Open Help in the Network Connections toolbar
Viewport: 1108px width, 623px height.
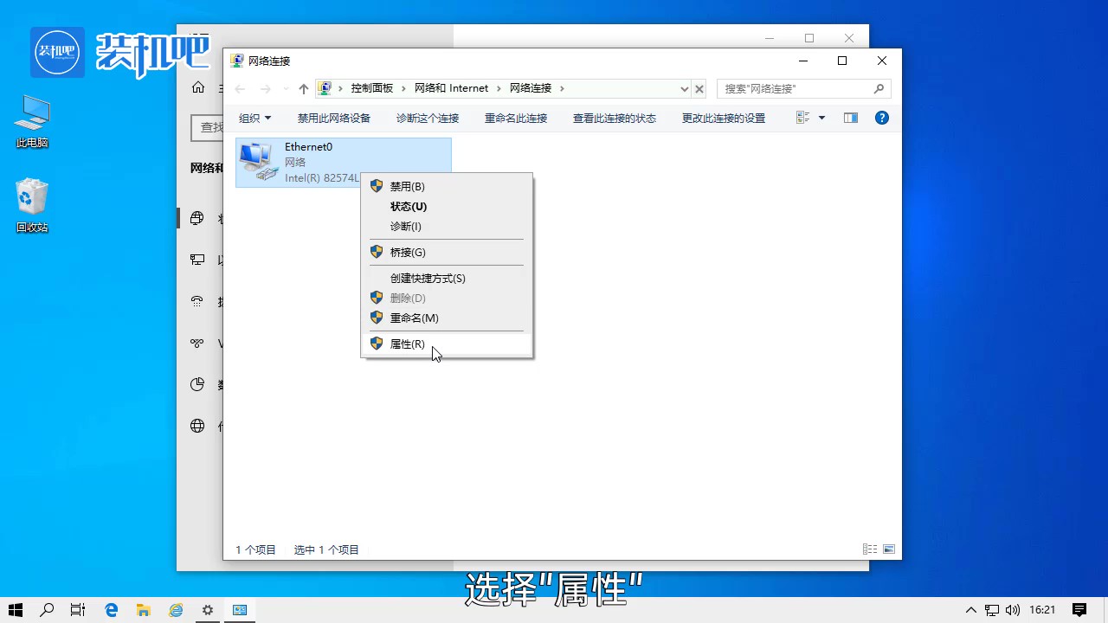pyautogui.click(x=881, y=118)
